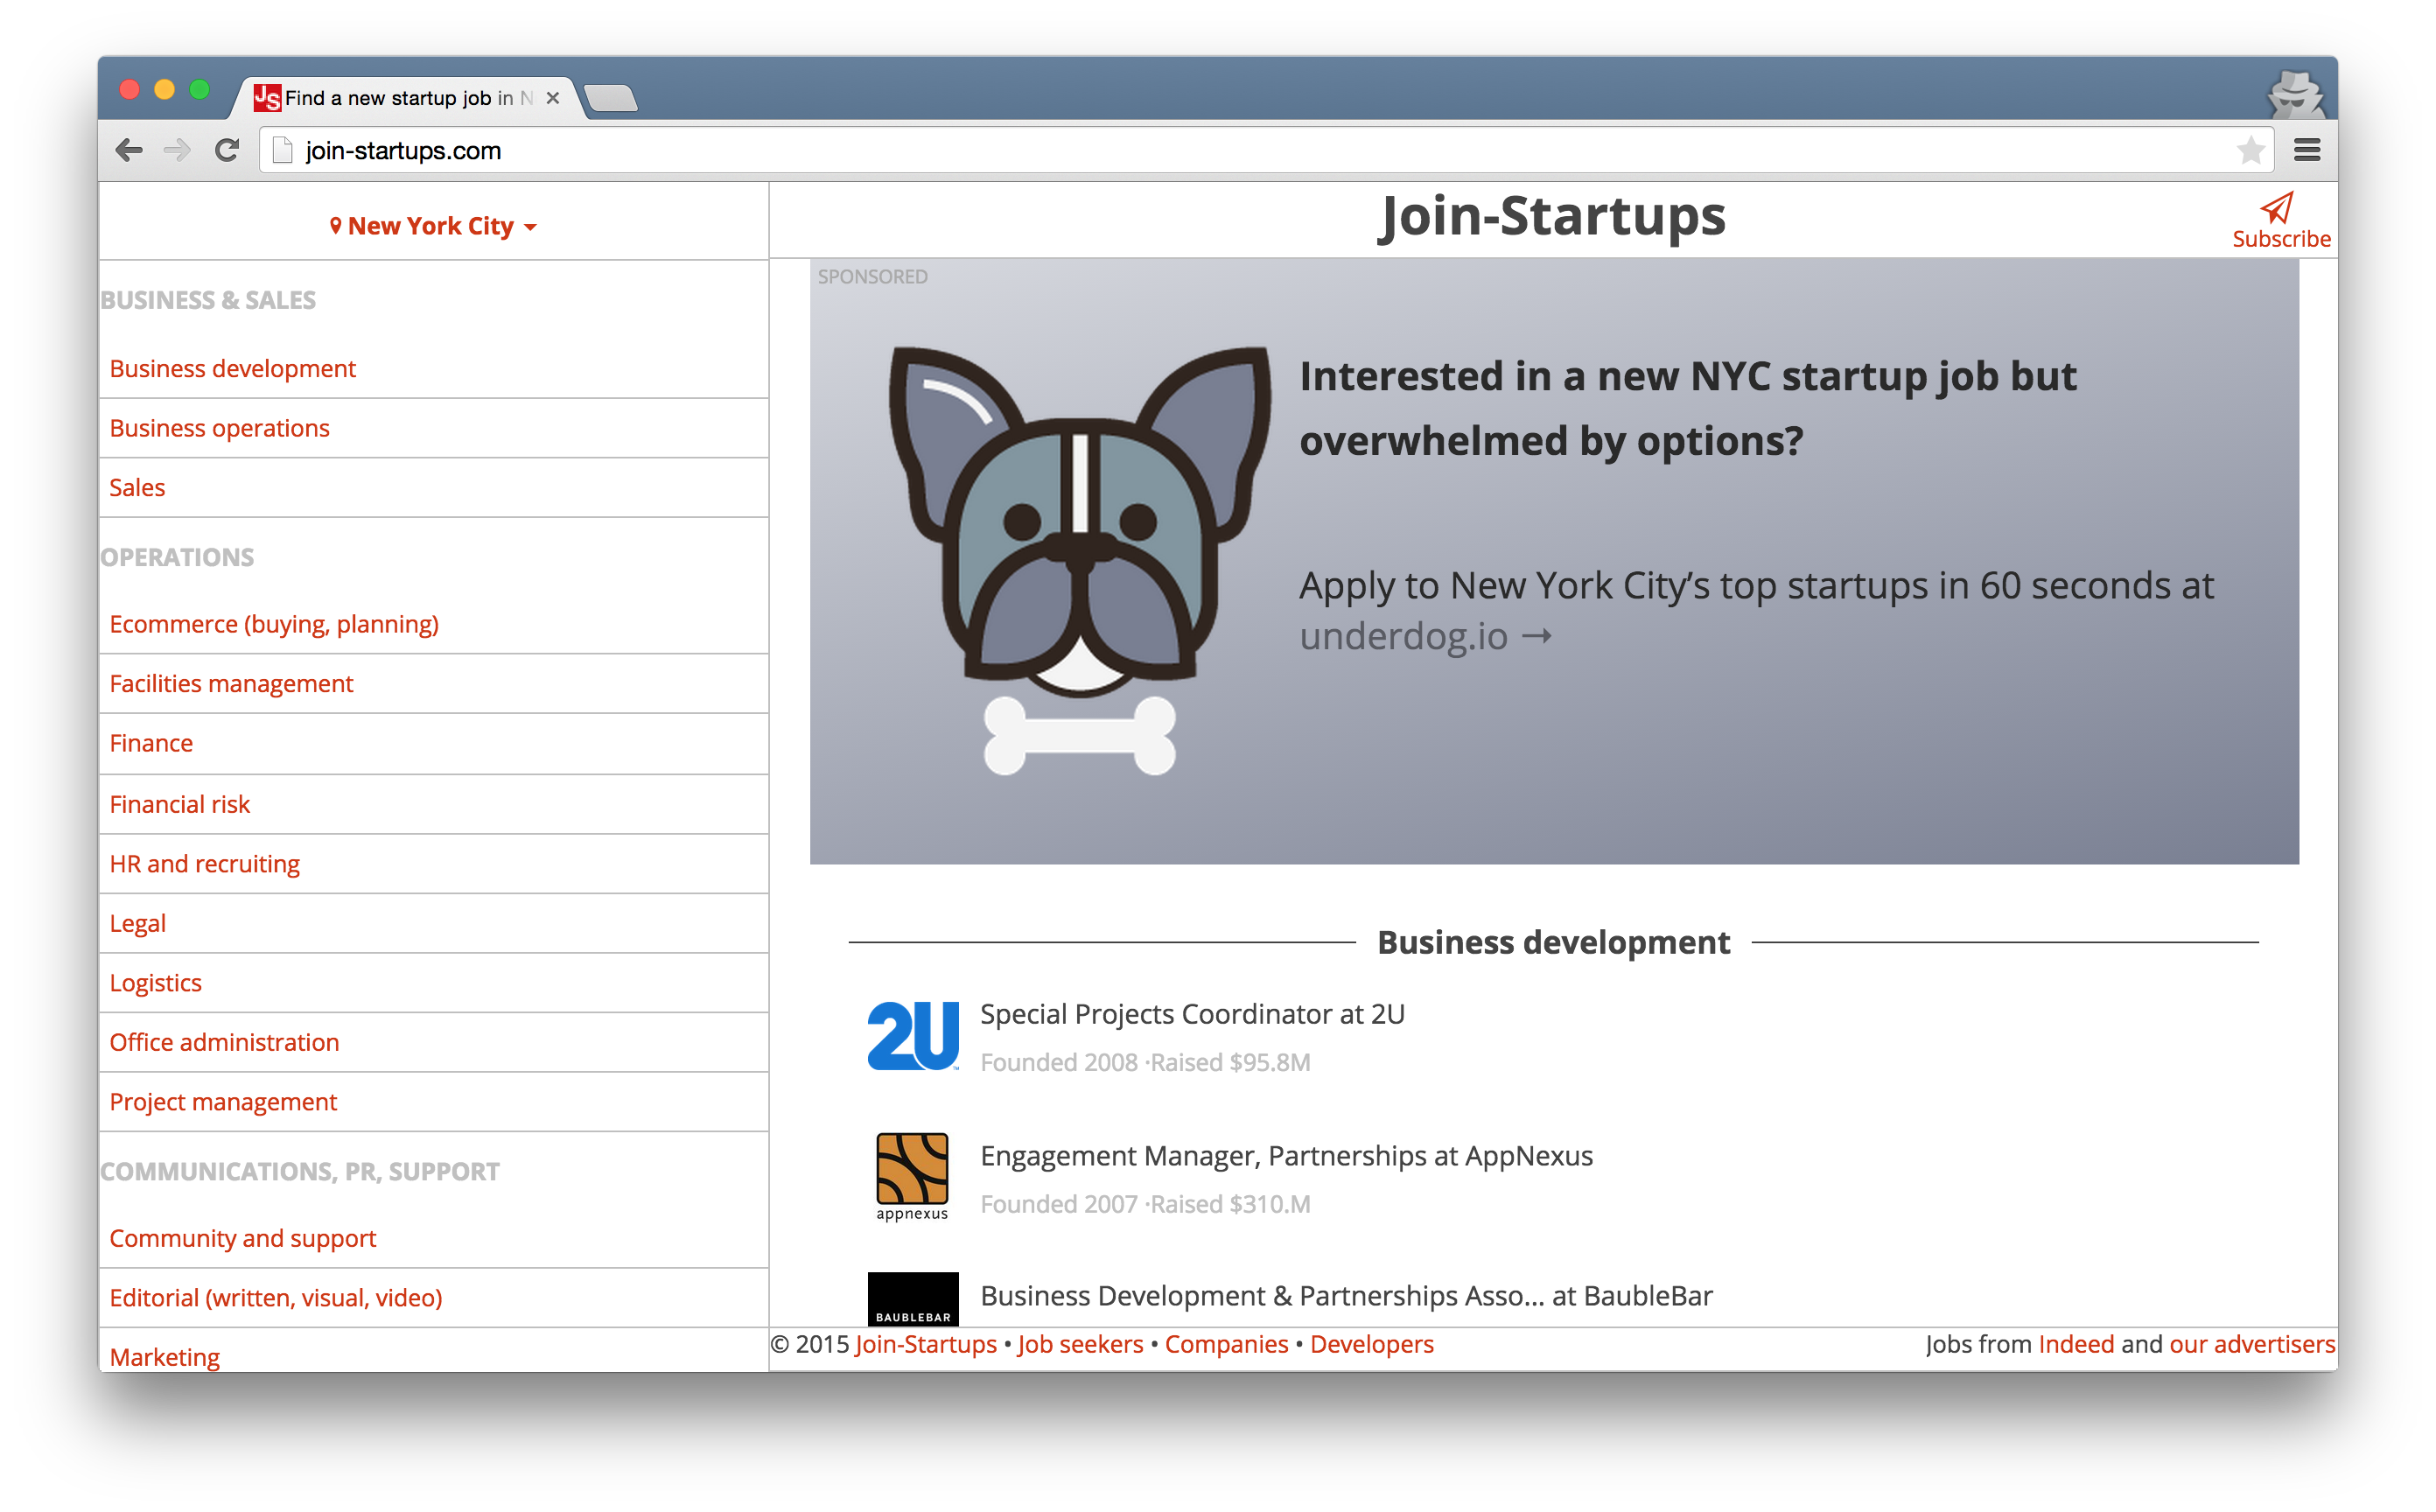Viewport: 2436px width, 1512px height.
Task: Open Business Development & Partnerships BaubleBar job
Action: [x=1345, y=1295]
